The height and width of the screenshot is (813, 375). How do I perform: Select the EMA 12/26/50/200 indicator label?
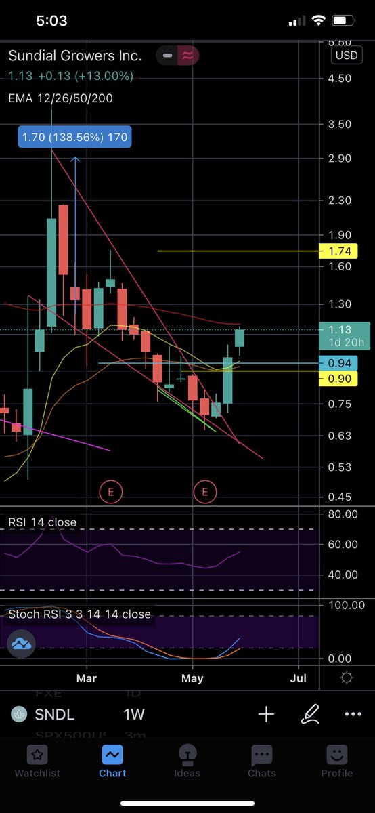pyautogui.click(x=60, y=98)
